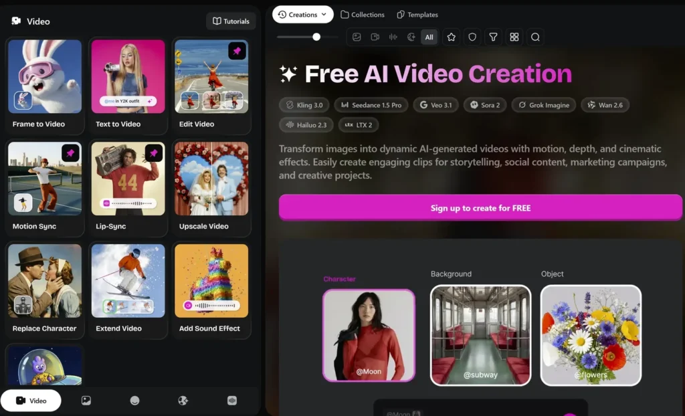Select the Veo 3.1 model chip
This screenshot has height=416, width=685.
click(x=436, y=105)
